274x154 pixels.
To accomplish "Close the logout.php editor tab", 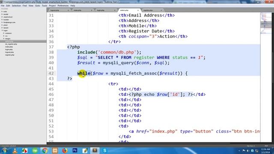I will pos(68,10).
